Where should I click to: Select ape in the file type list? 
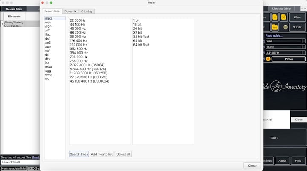click(x=55, y=47)
